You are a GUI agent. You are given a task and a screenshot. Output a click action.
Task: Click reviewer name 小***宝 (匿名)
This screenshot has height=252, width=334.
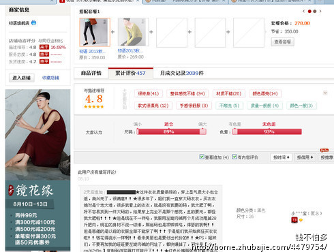pos(307,213)
